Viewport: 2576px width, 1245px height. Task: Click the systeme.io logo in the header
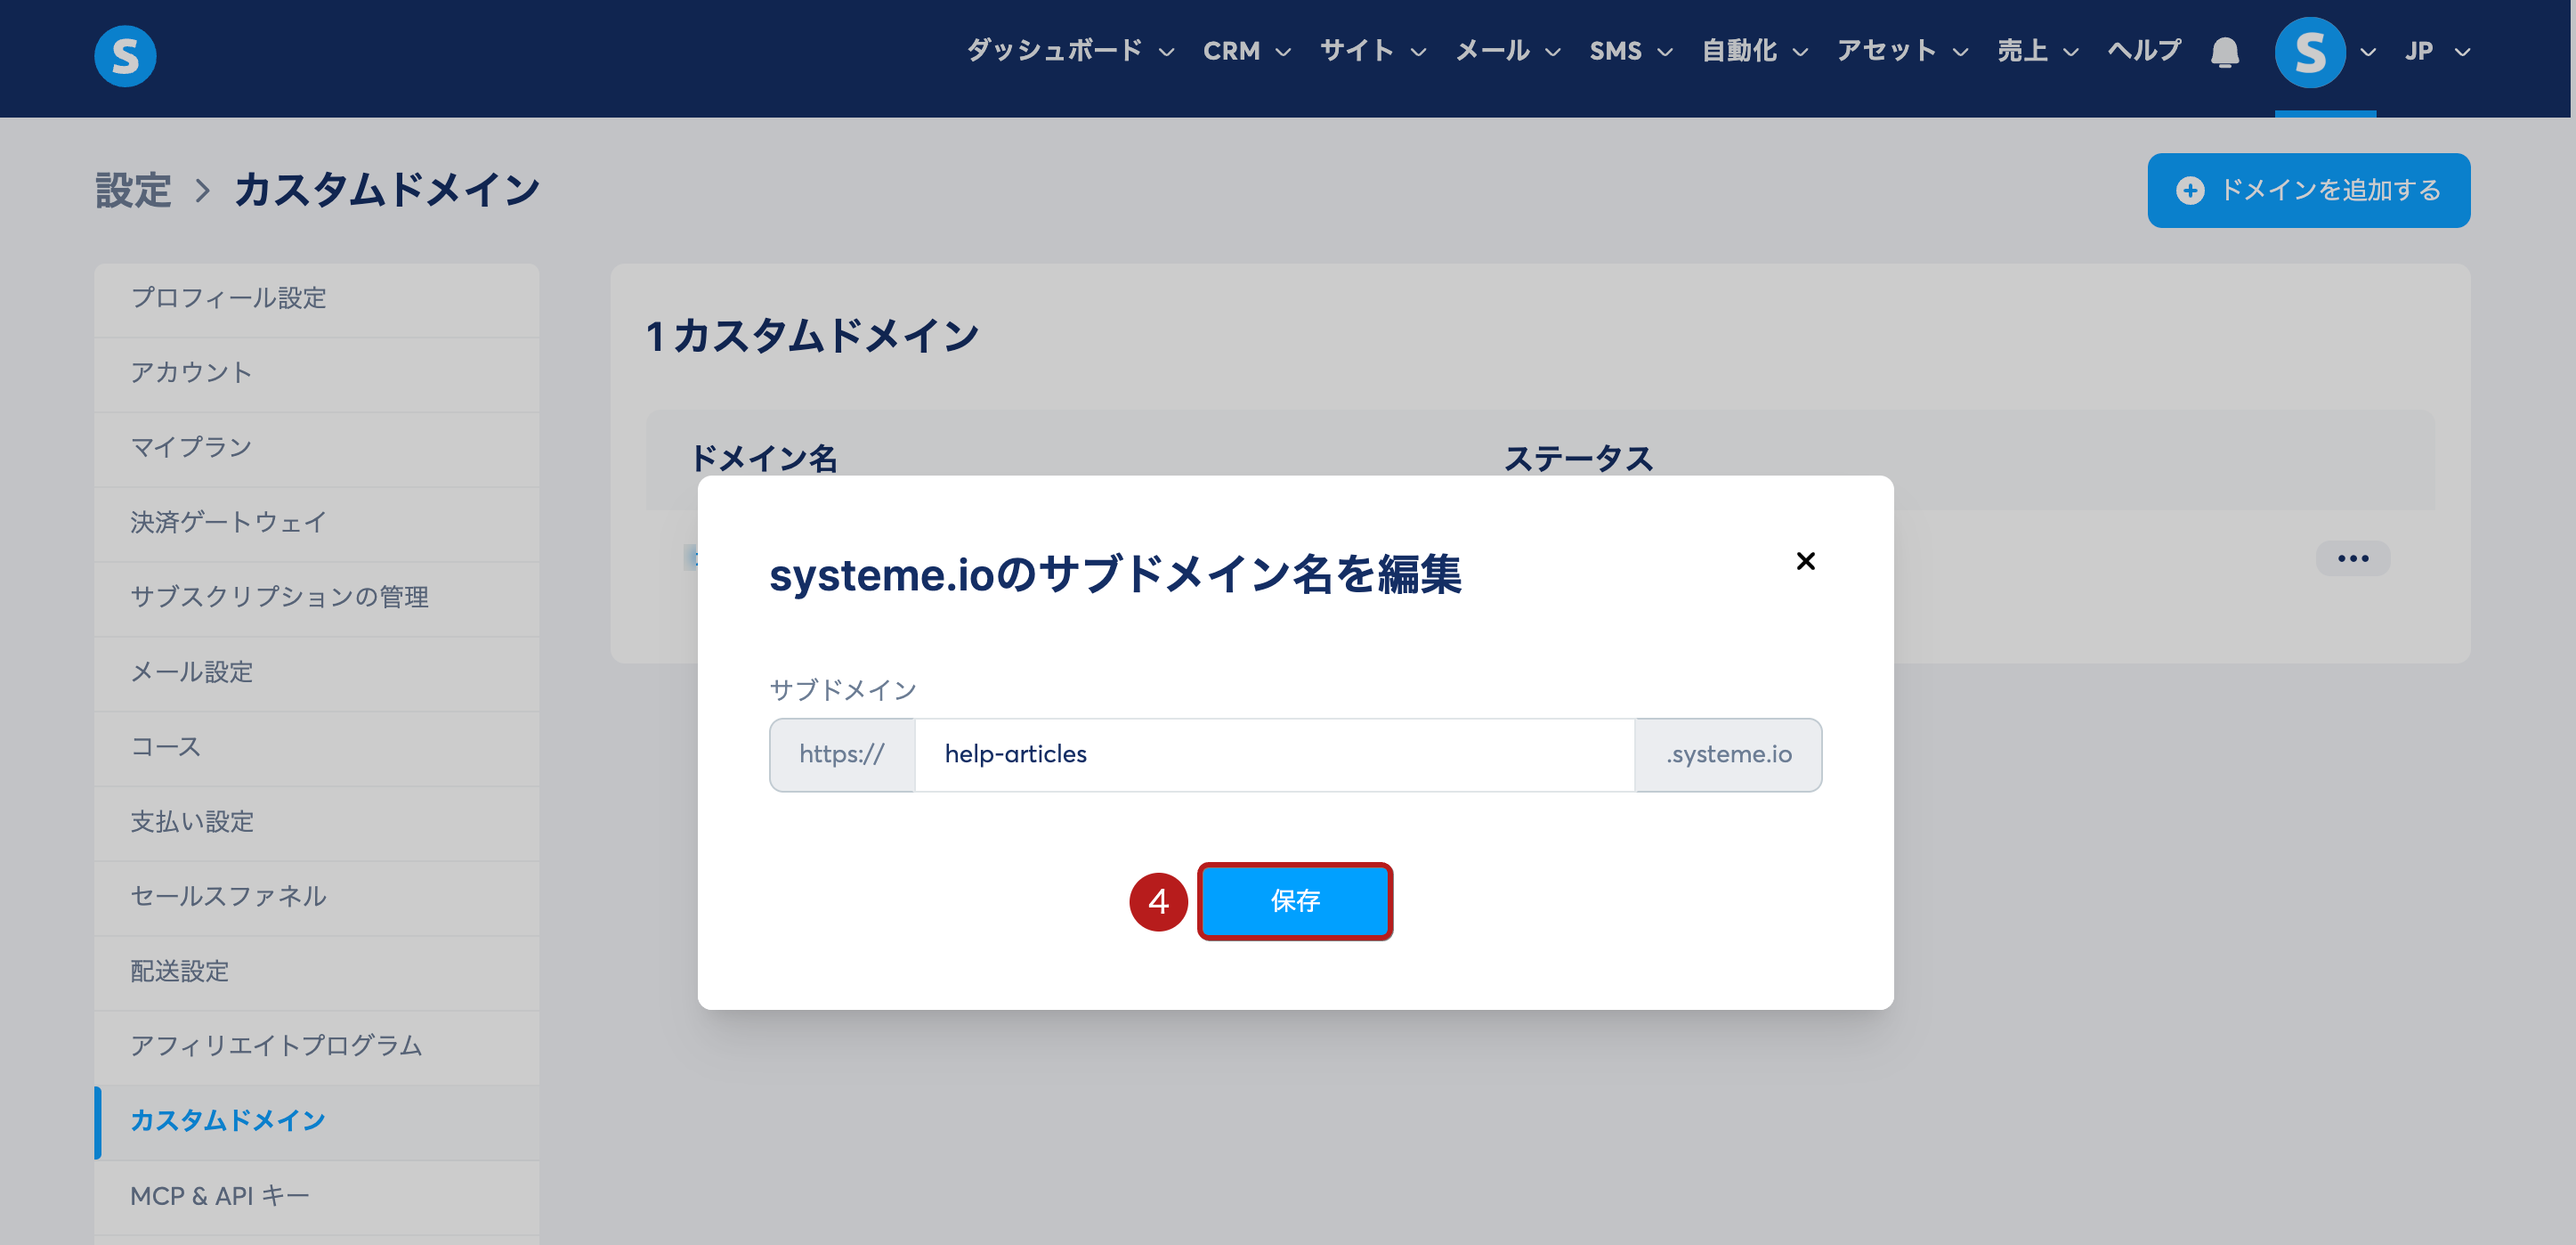point(125,55)
